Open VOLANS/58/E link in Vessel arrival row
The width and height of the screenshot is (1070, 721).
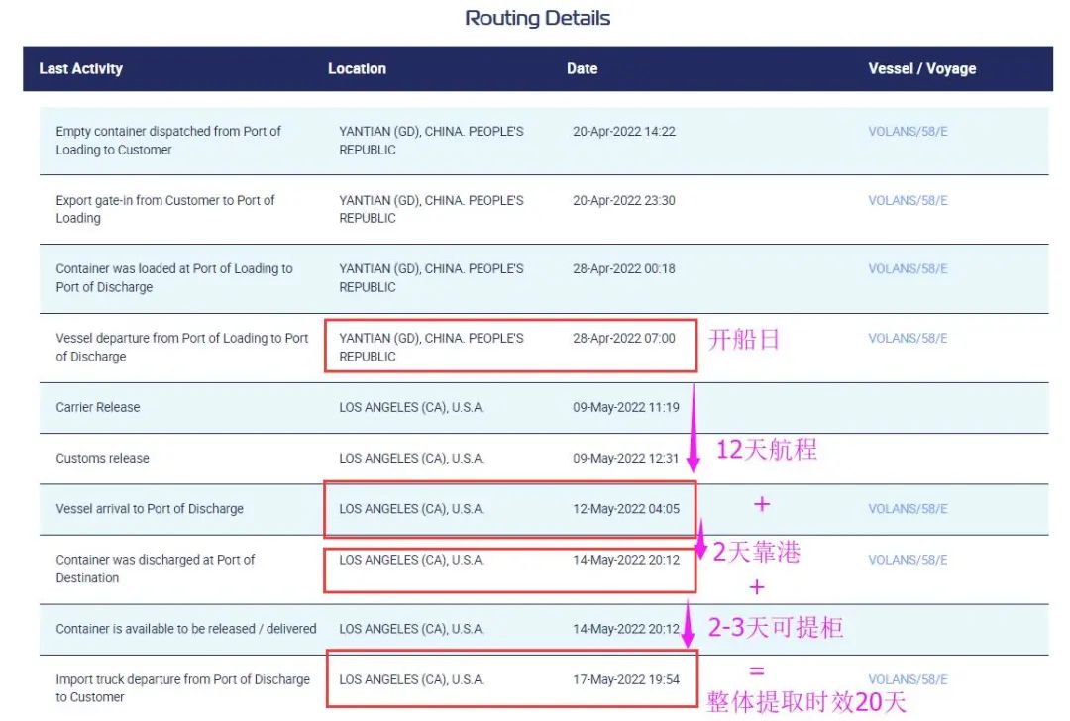point(908,509)
